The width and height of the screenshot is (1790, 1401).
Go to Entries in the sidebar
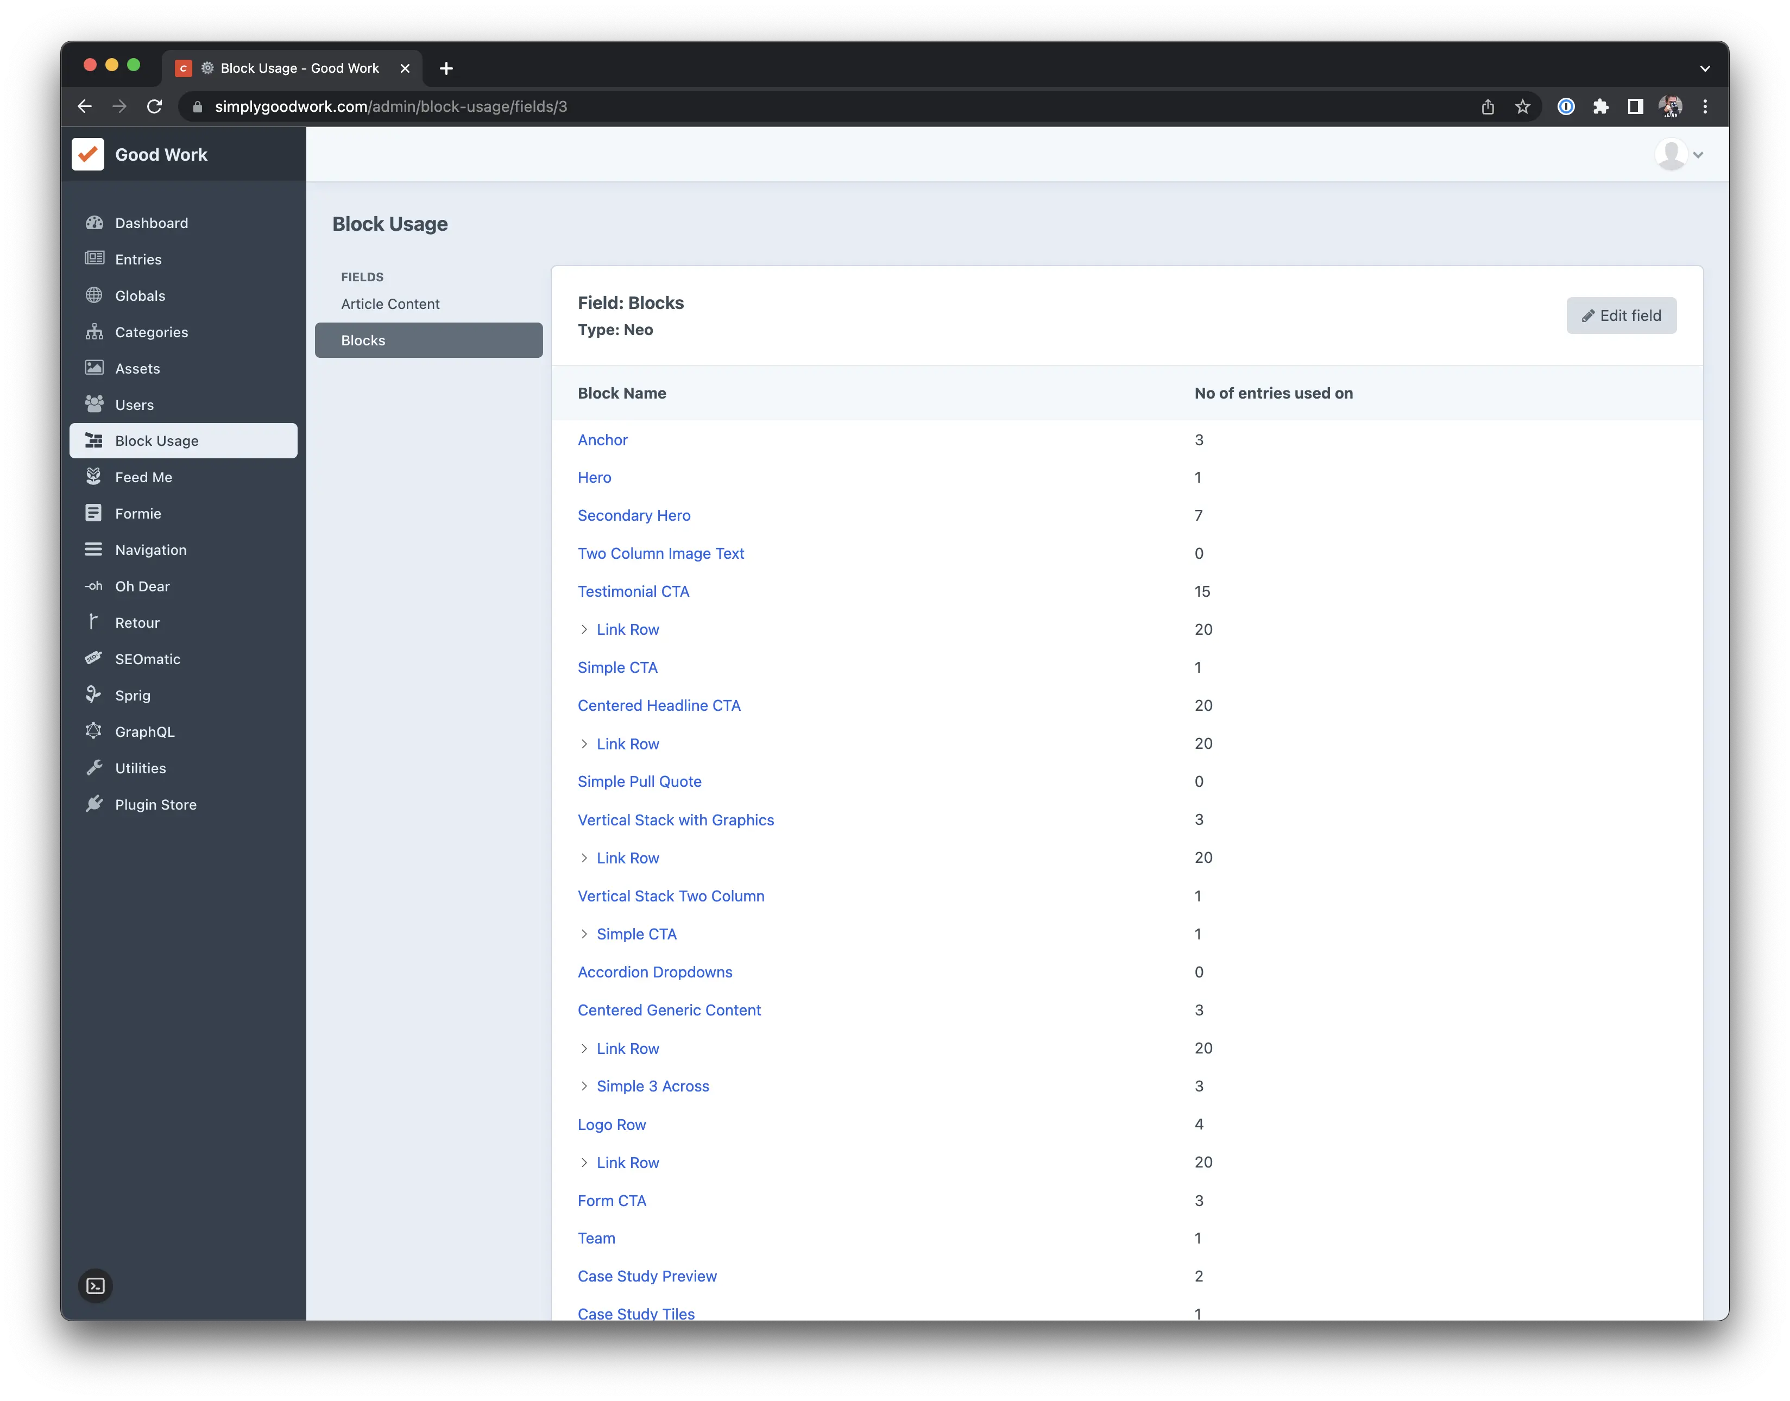(138, 259)
